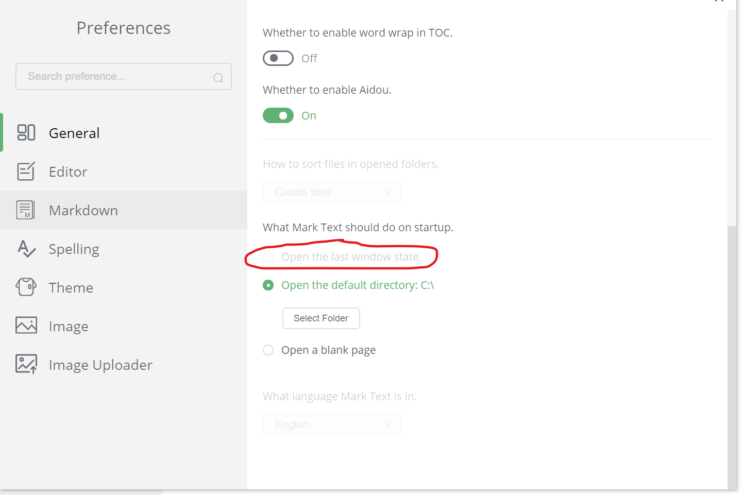The height and width of the screenshot is (495, 744).
Task: Disable the Aidou feature toggle
Action: (x=278, y=115)
